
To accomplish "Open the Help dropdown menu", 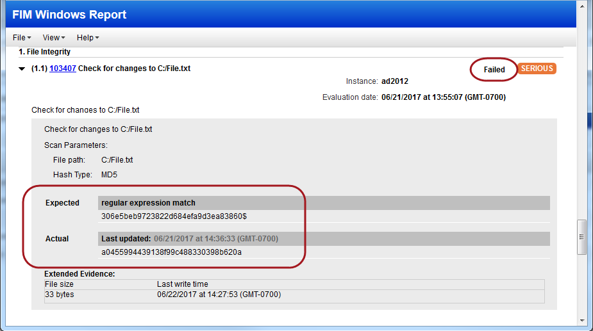I will click(87, 38).
